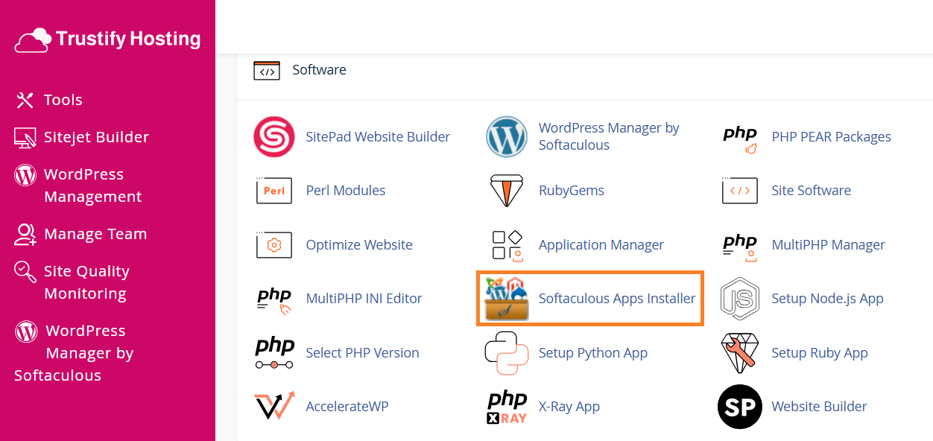Click the Site Software code icon
This screenshot has width=933, height=441.
pos(740,191)
